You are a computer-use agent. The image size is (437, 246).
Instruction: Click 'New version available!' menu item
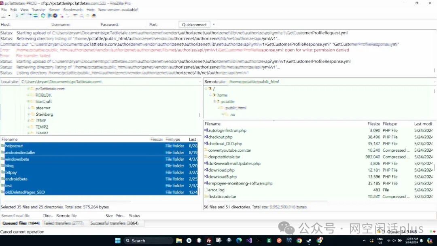(118, 9)
